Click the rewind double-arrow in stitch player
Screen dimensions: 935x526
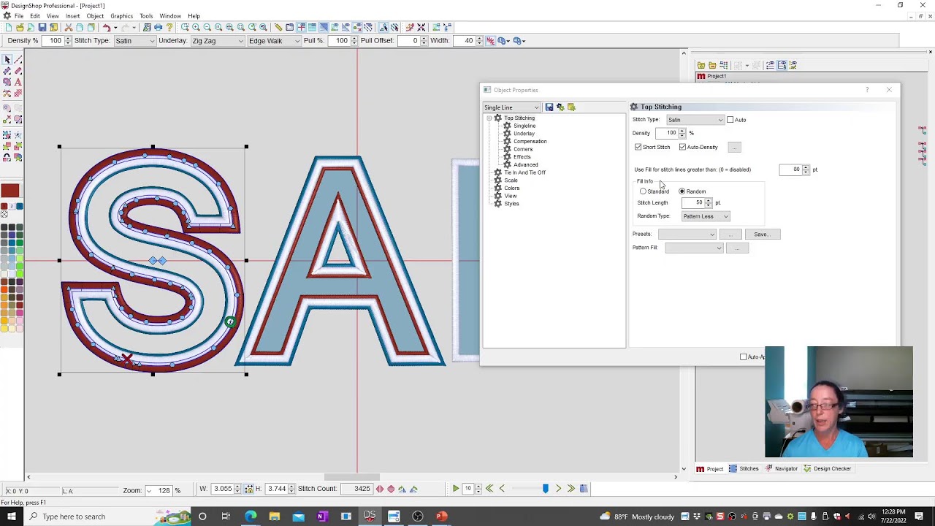coord(489,489)
